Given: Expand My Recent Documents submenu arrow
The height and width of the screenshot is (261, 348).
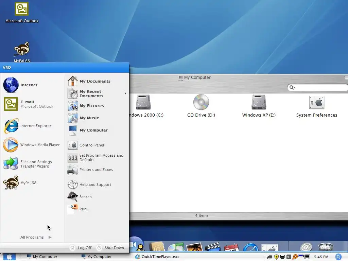Looking at the screenshot, I should pos(125,93).
